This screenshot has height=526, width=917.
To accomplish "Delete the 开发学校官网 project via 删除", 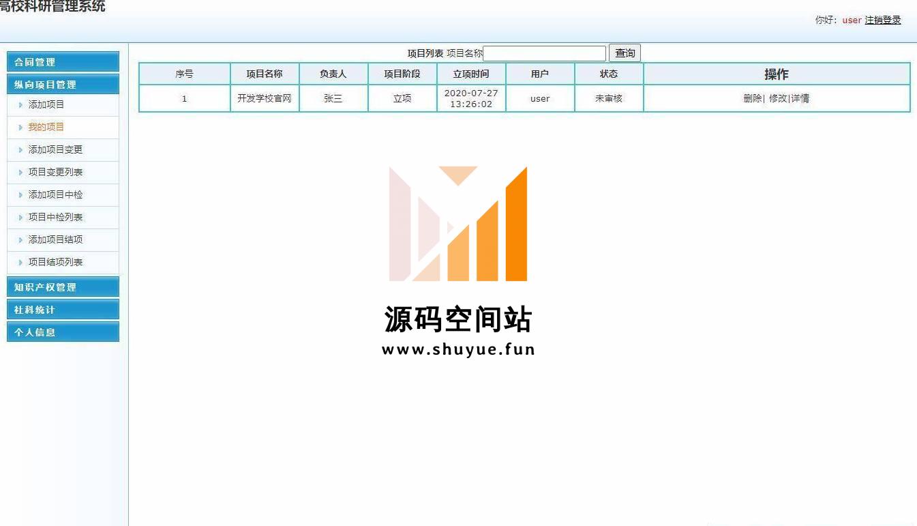I will pyautogui.click(x=753, y=98).
